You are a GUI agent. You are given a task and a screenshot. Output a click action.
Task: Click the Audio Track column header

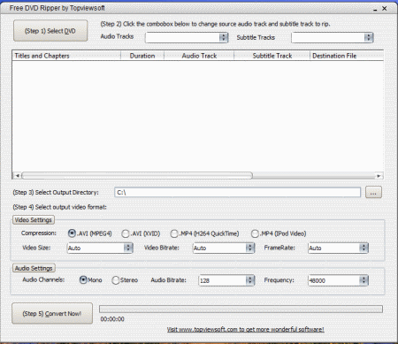pyautogui.click(x=199, y=56)
